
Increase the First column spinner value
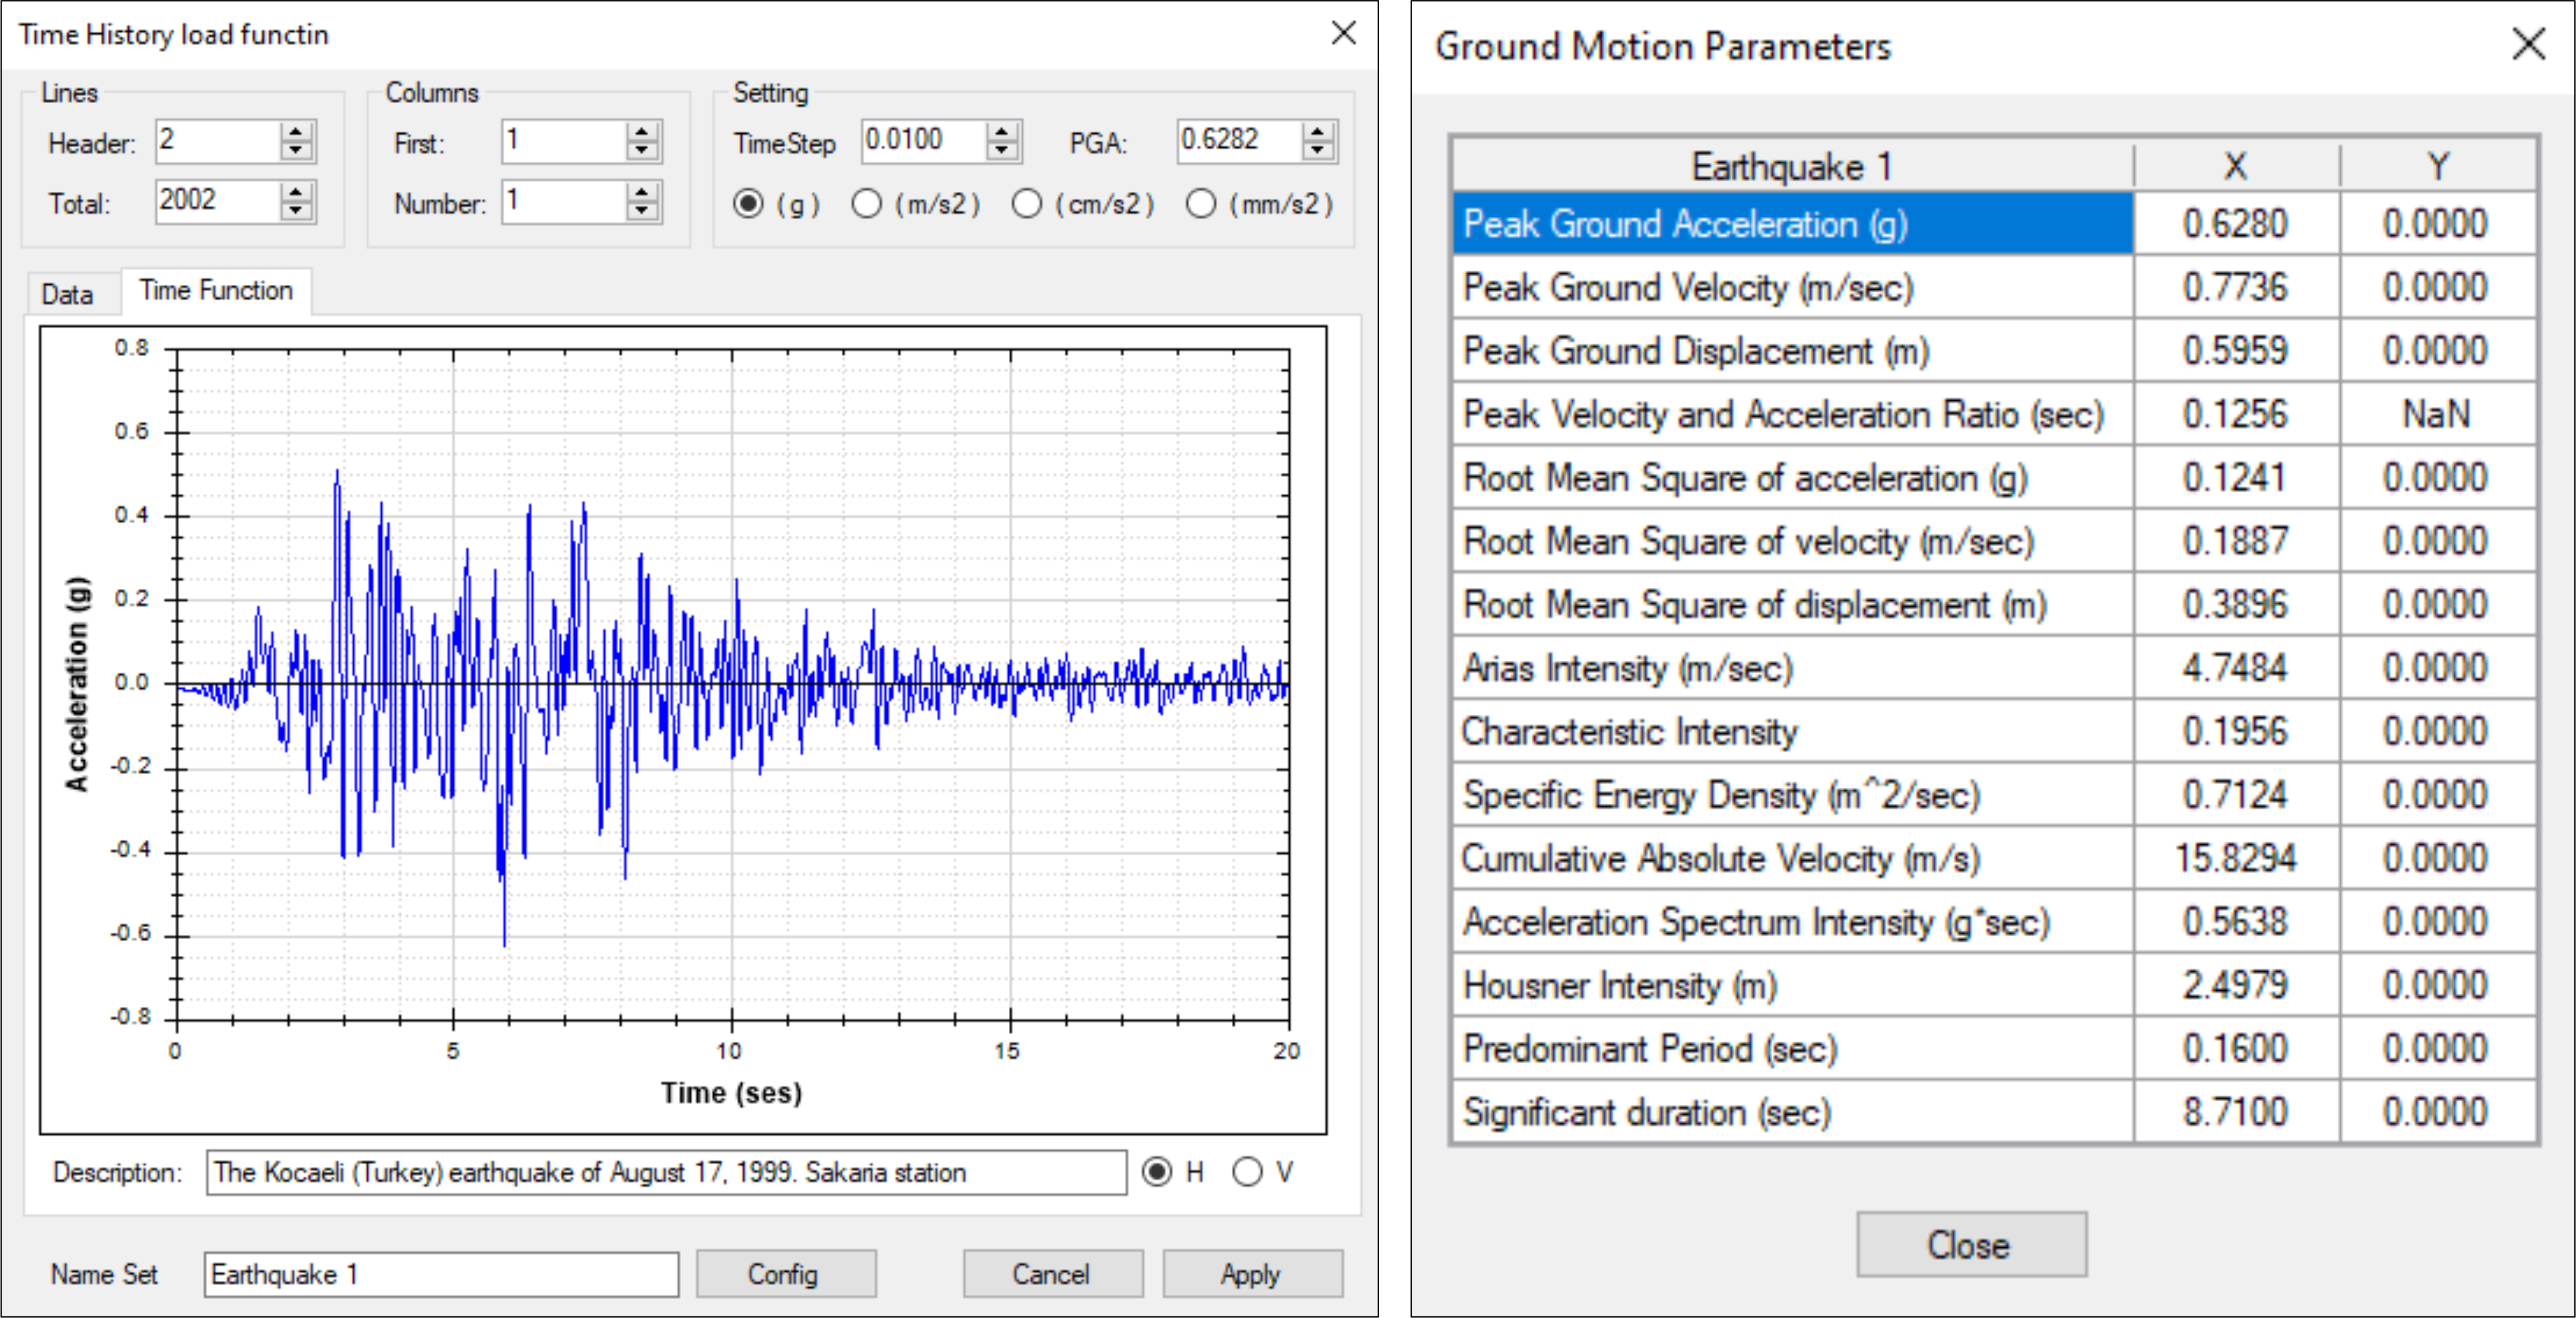coord(642,132)
